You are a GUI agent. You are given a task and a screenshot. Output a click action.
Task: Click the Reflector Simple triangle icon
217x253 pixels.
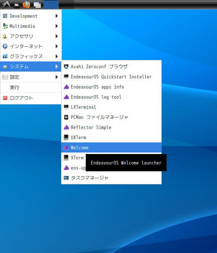coord(66,127)
